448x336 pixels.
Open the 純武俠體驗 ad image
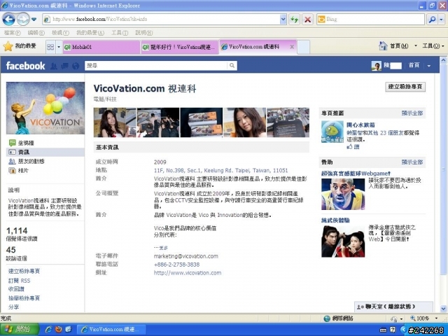click(343, 241)
